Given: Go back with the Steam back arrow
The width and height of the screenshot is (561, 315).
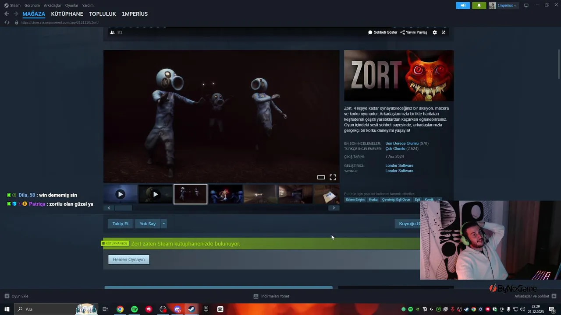Looking at the screenshot, I should pos(7,14).
